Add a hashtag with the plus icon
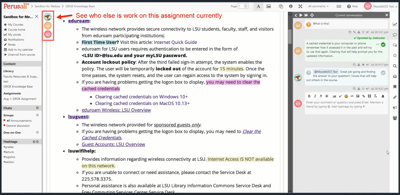 pyautogui.click(x=37, y=142)
